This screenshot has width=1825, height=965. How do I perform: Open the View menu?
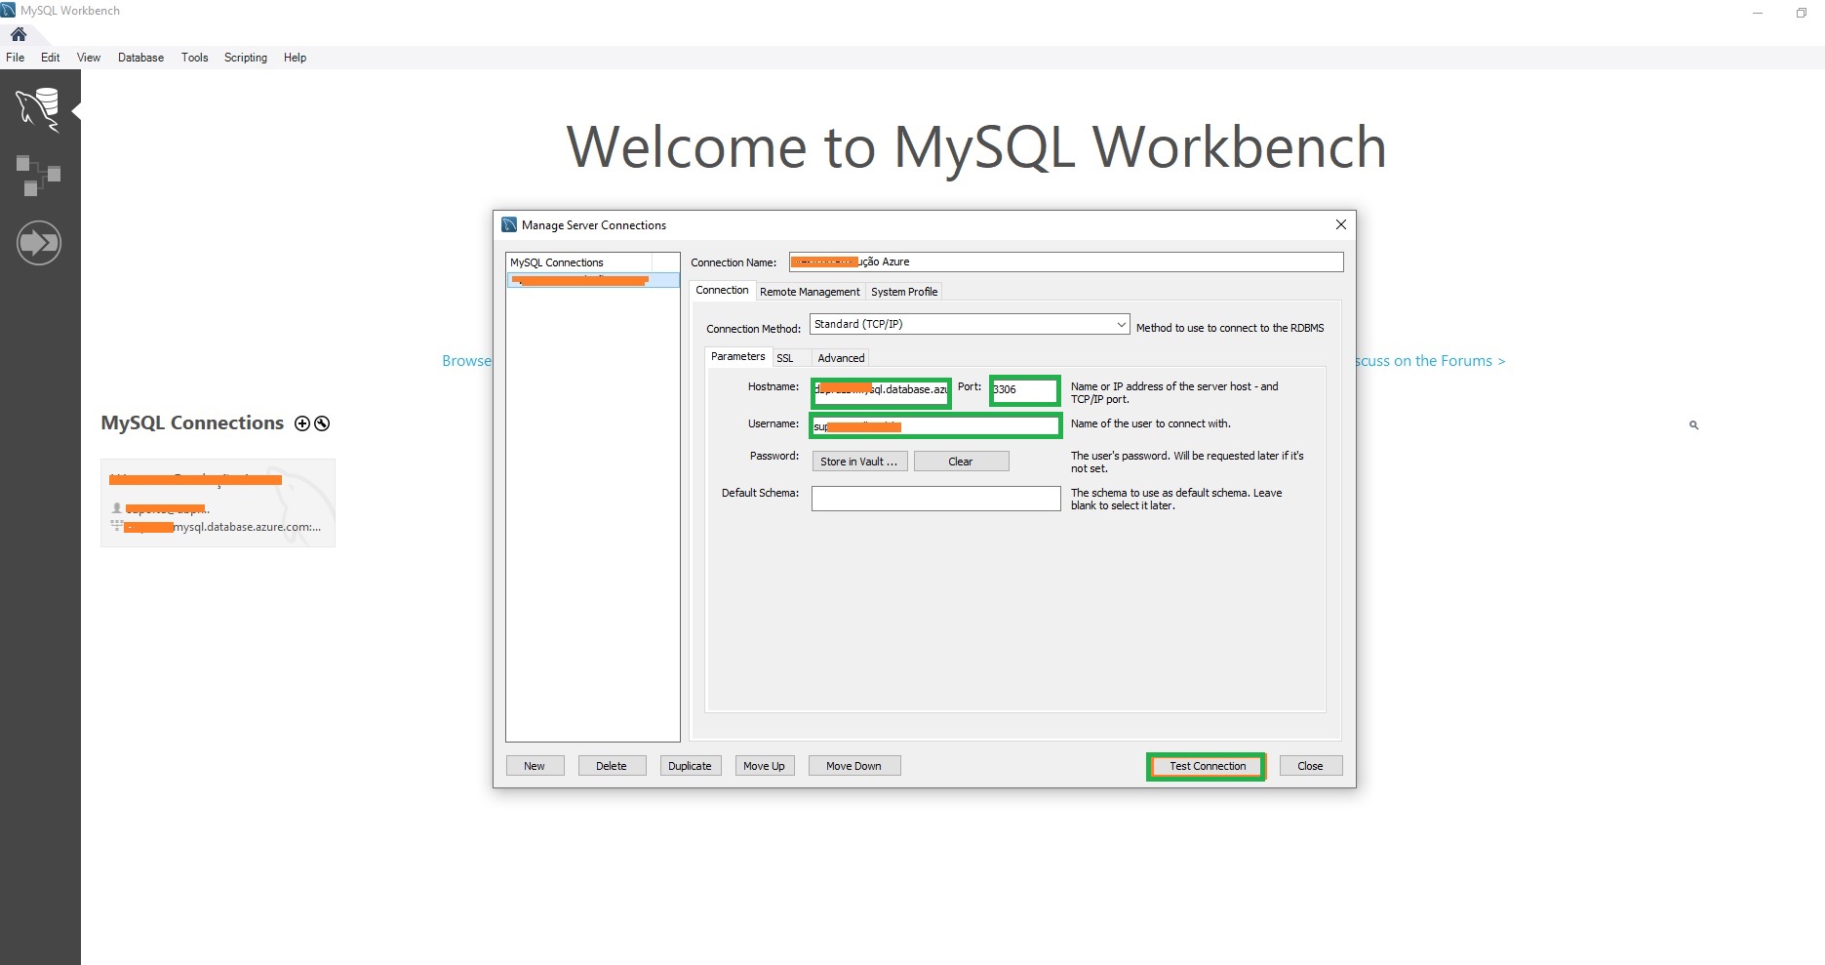(x=89, y=58)
